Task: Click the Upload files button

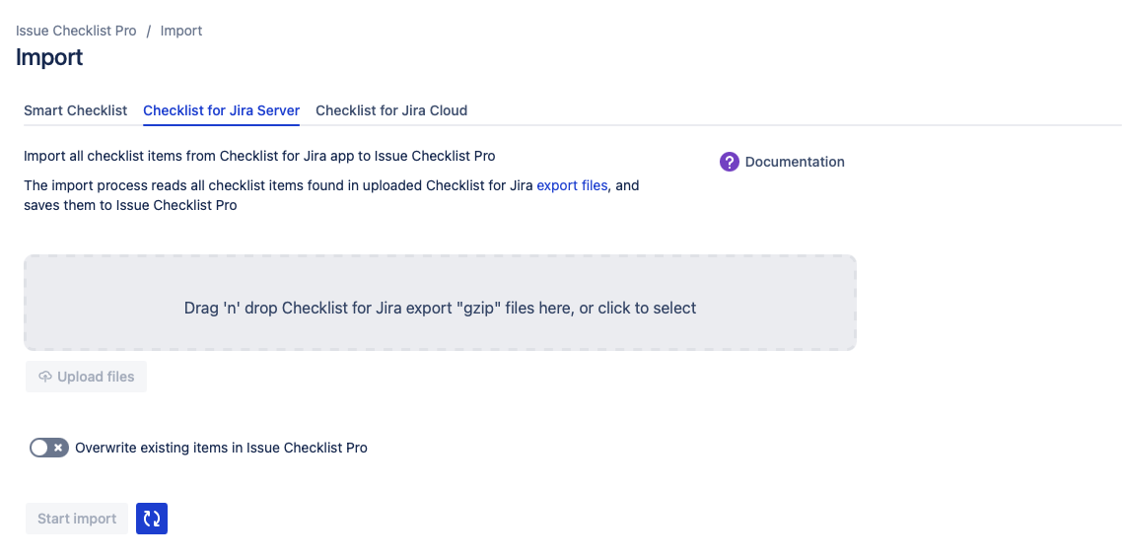Action: (86, 377)
